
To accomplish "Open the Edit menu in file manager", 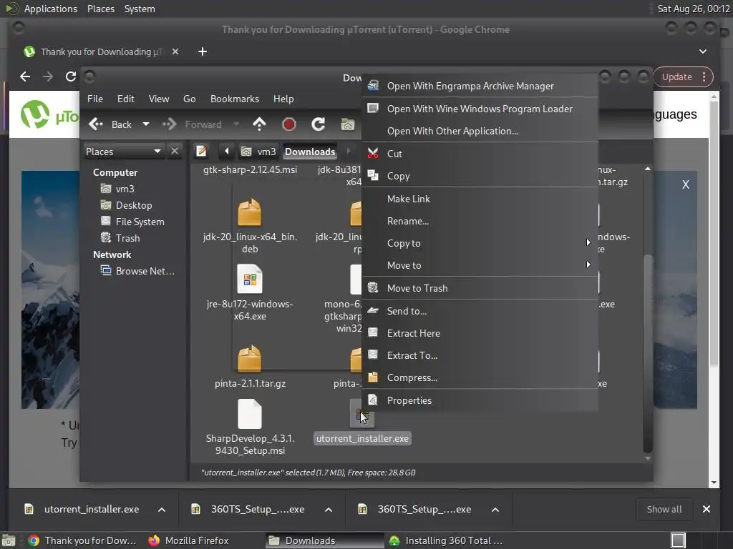I will [125, 99].
